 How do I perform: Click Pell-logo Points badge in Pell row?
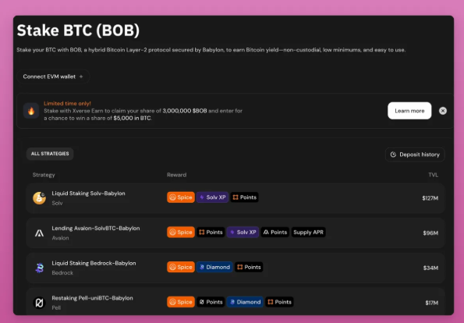(211, 302)
